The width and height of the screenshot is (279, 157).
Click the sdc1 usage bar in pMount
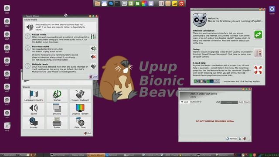click(229, 102)
